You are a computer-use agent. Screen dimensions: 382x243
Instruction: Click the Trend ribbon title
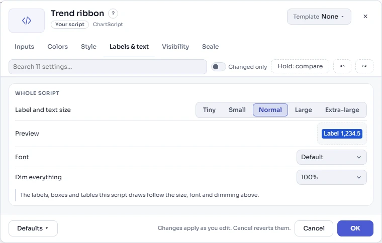click(77, 13)
